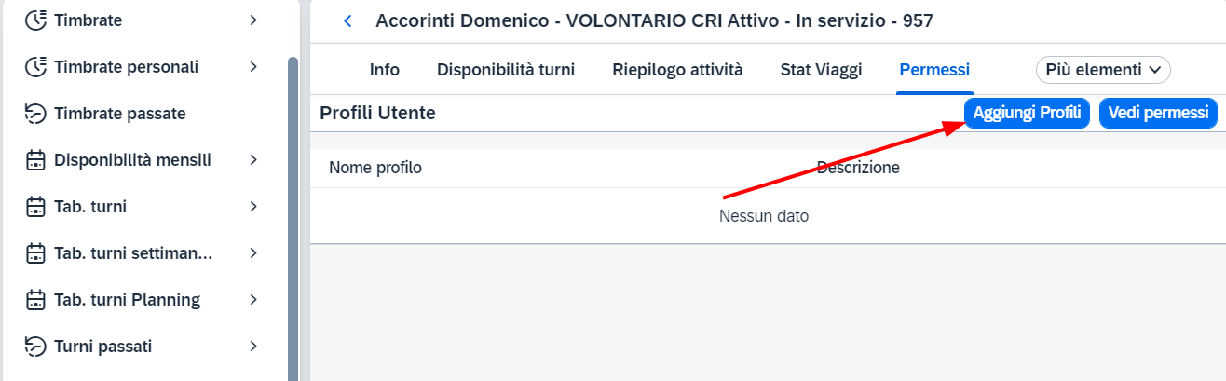Click the Disponibilità mensili calendar icon
Screen dimensions: 1226x381
coord(35,160)
